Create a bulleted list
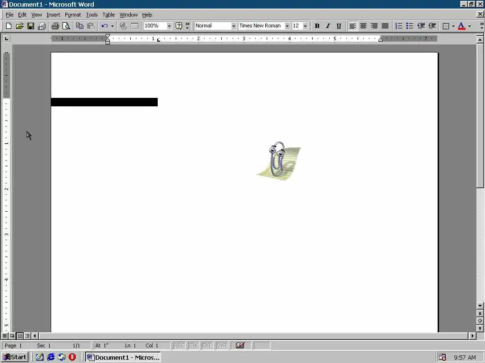 point(410,26)
